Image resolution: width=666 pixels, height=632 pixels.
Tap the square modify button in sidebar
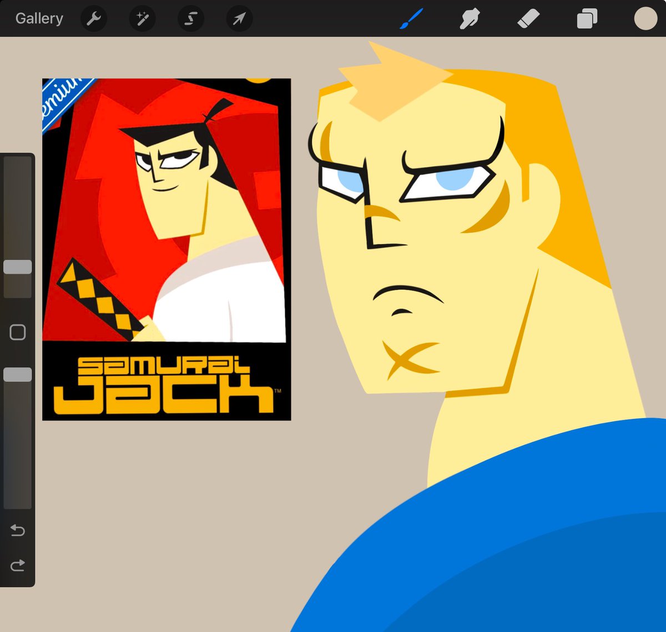(18, 332)
